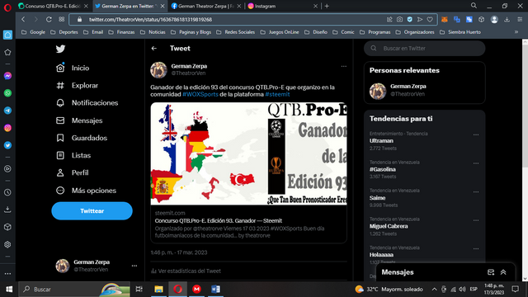
Task: Open Guardados in Twitter navigation
Action: click(82, 138)
